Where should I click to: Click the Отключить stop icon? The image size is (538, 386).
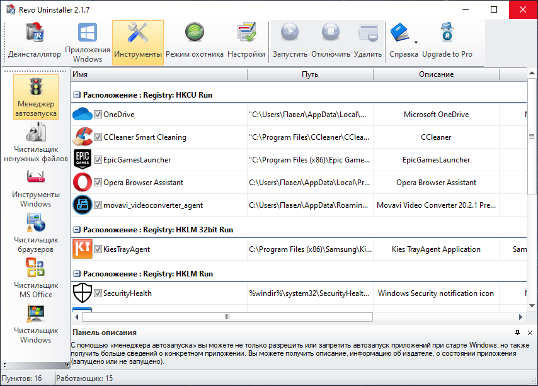(331, 32)
